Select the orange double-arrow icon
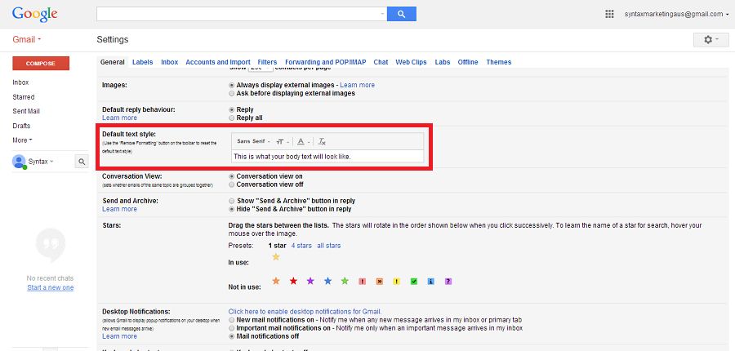This screenshot has height=351, width=735. pyautogui.click(x=379, y=282)
